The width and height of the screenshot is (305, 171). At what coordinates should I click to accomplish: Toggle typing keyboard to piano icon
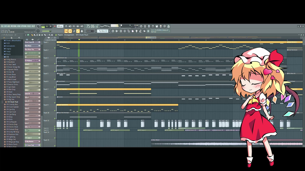pos(66,31)
